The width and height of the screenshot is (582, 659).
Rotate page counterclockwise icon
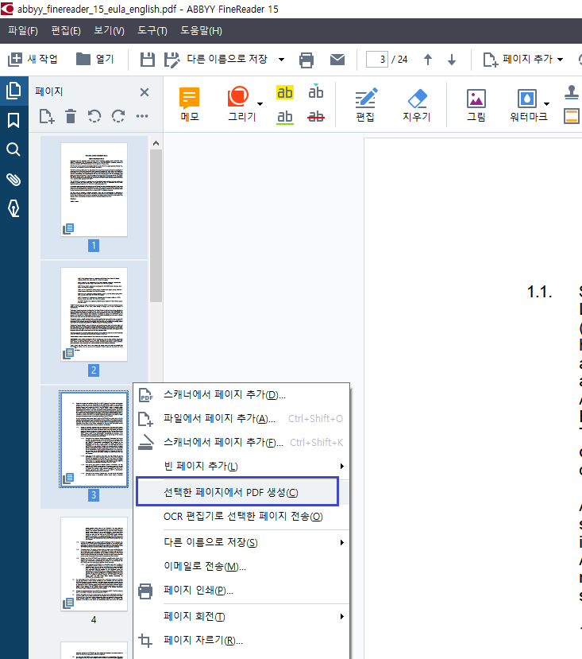94,116
